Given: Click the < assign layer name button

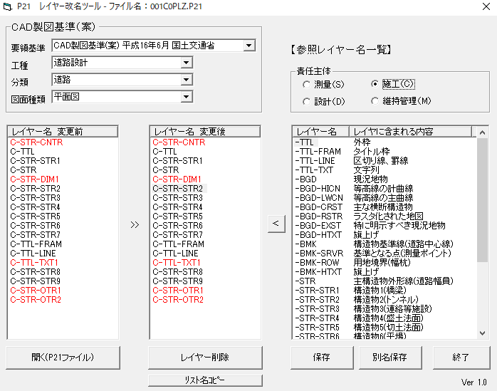Looking at the screenshot, I should tap(276, 224).
